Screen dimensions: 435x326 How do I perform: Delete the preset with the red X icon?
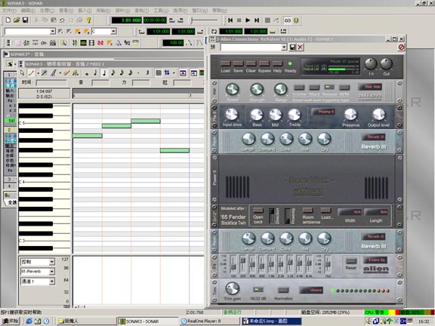tap(300, 47)
